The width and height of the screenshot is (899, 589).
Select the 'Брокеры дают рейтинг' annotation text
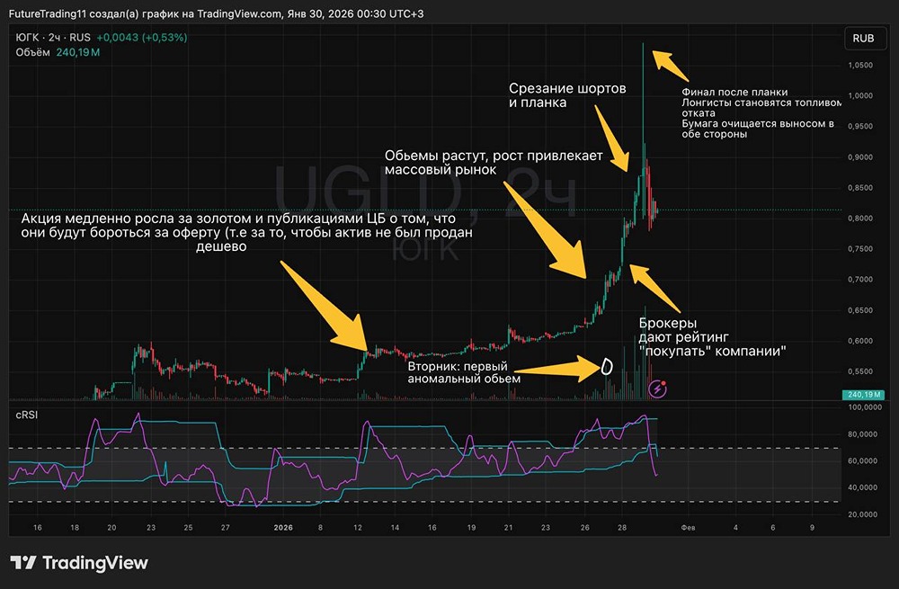coord(712,337)
